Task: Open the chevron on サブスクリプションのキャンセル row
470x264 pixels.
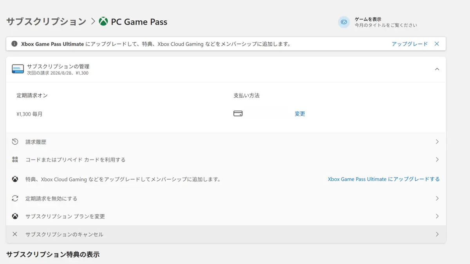Action: point(437,234)
